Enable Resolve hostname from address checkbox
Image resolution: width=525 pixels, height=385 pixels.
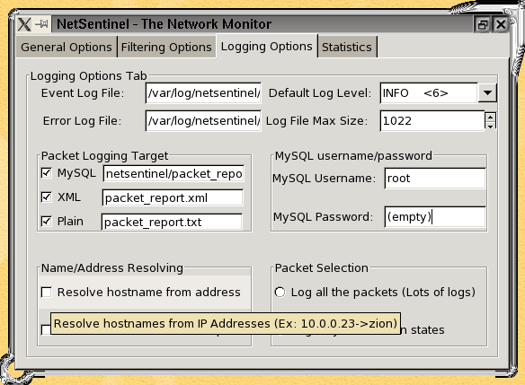[46, 292]
